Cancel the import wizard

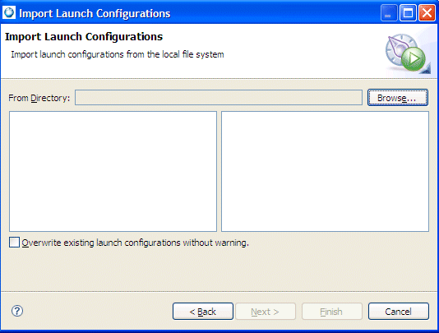point(399,311)
